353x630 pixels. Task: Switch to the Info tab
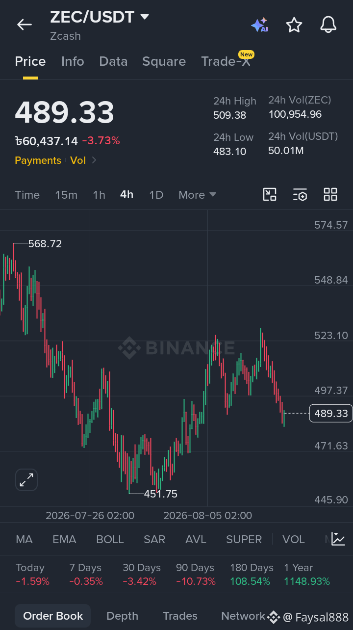tap(73, 61)
